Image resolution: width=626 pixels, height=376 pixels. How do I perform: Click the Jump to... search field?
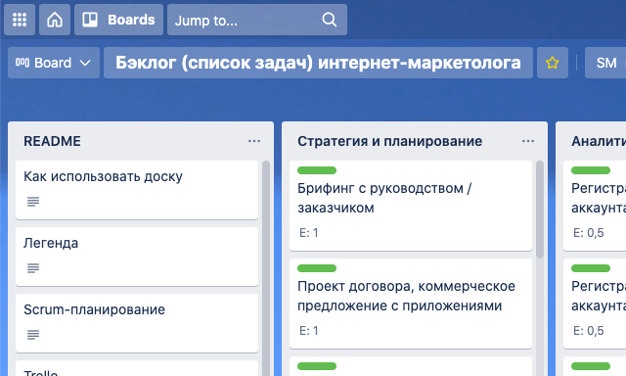256,20
